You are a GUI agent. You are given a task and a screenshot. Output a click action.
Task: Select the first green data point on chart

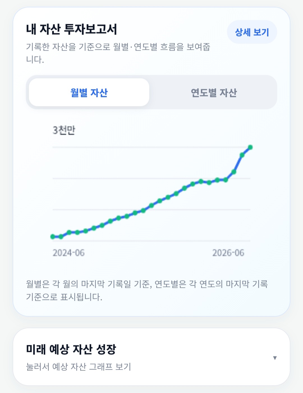53,237
